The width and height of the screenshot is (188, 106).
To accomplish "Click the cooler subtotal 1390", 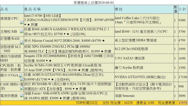I will point(182,68).
